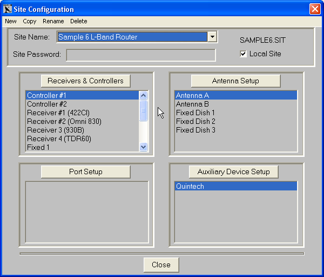The image size is (324, 277).
Task: Click the Delete menu item
Action: [x=78, y=21]
